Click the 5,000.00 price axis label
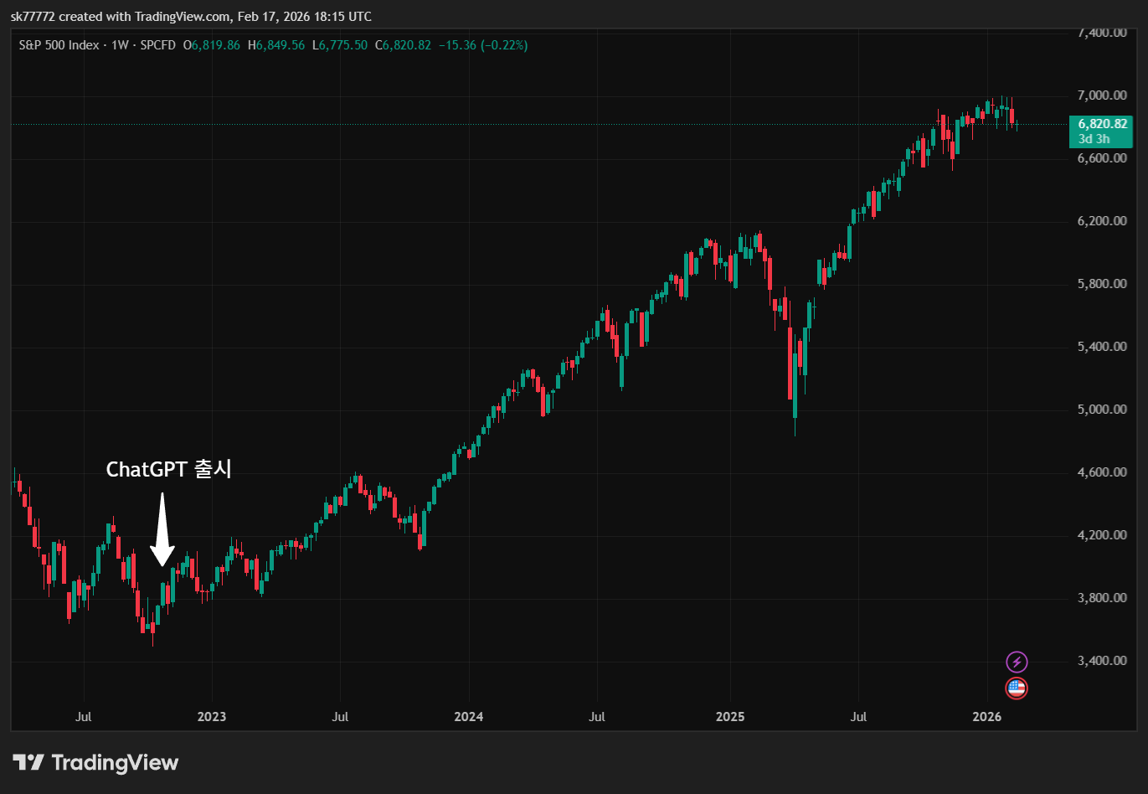The height and width of the screenshot is (794, 1148). click(1101, 410)
